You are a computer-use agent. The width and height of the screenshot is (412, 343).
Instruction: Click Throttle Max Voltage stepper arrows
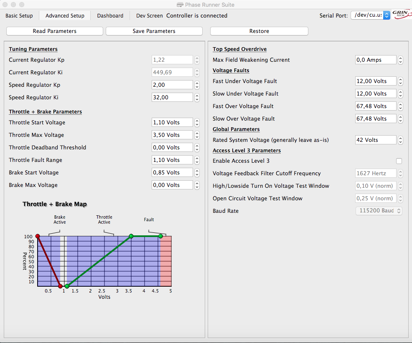pyautogui.click(x=197, y=135)
